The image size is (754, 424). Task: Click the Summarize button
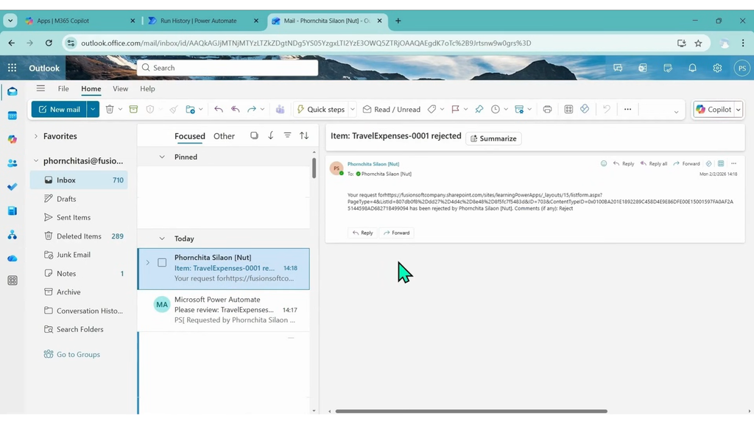pos(493,138)
